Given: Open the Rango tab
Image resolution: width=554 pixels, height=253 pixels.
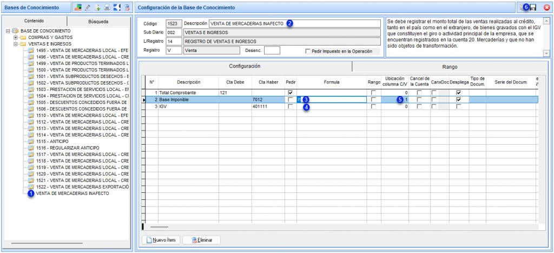Looking at the screenshot, I should point(450,66).
